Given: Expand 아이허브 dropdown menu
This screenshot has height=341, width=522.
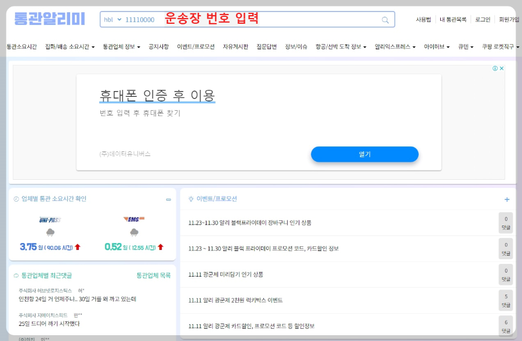Looking at the screenshot, I should [436, 46].
